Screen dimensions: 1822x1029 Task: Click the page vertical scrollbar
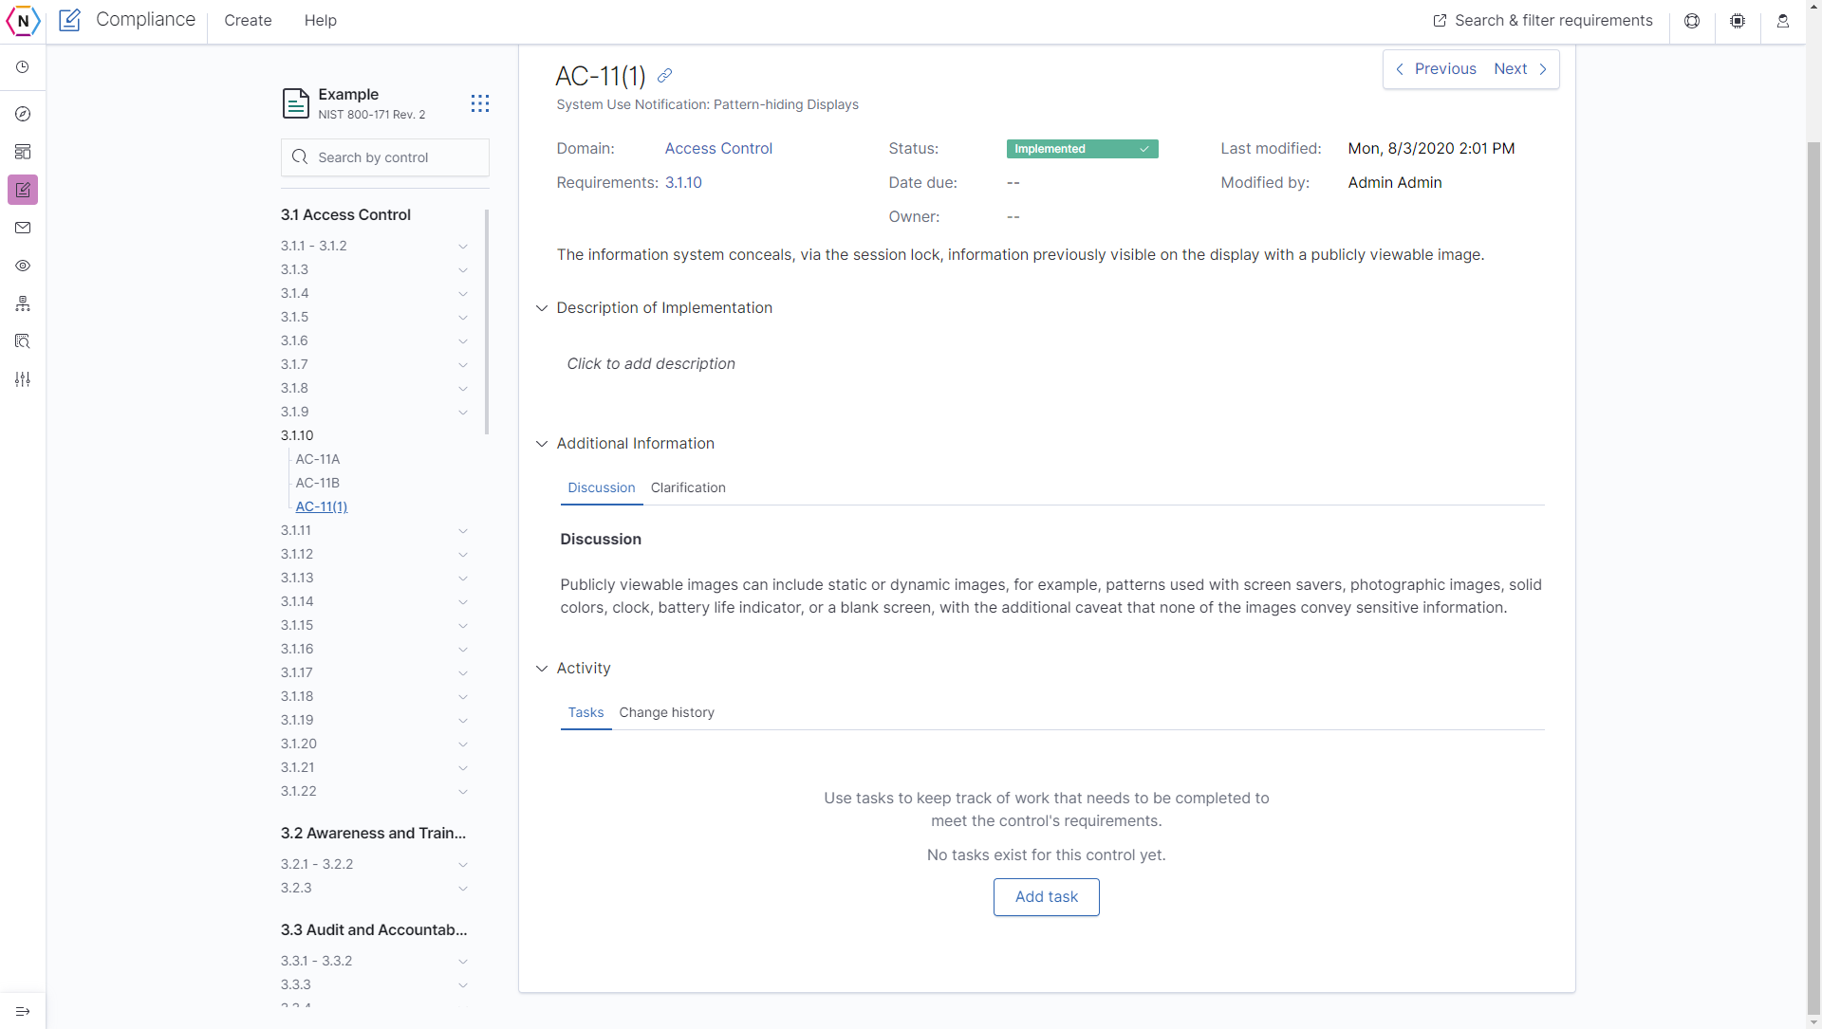(x=1813, y=579)
